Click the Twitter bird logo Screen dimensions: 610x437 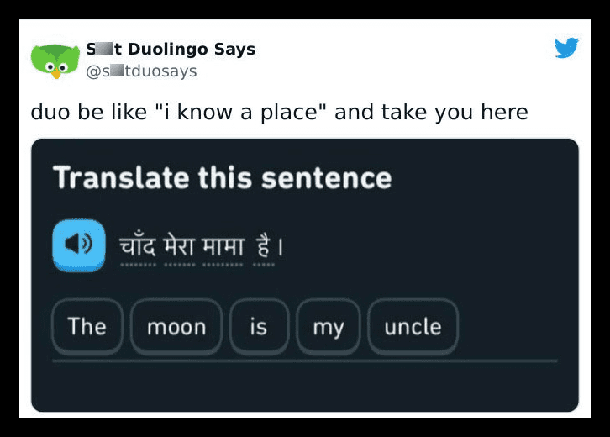(566, 47)
